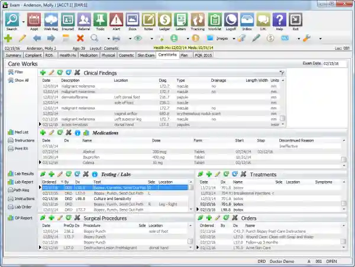Open the Med List link
This screenshot has height=267, width=355.
click(x=18, y=132)
